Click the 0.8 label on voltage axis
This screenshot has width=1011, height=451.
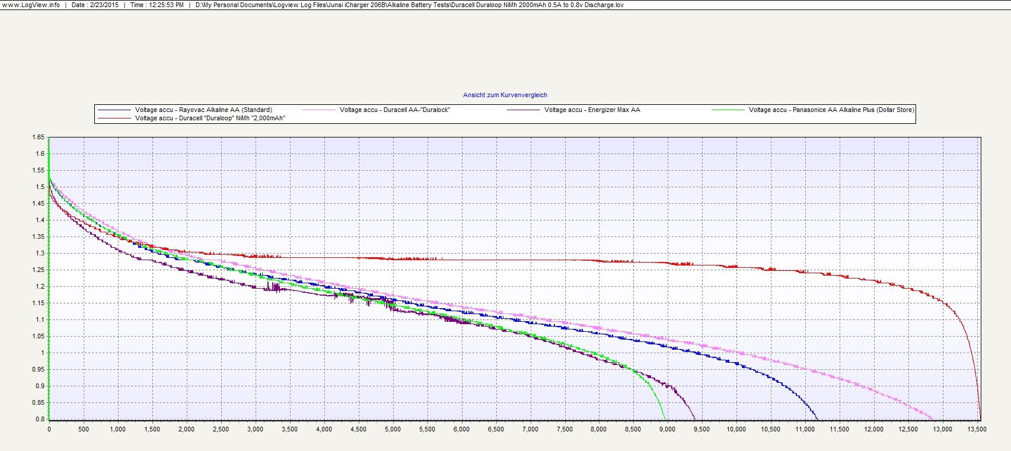coord(40,419)
